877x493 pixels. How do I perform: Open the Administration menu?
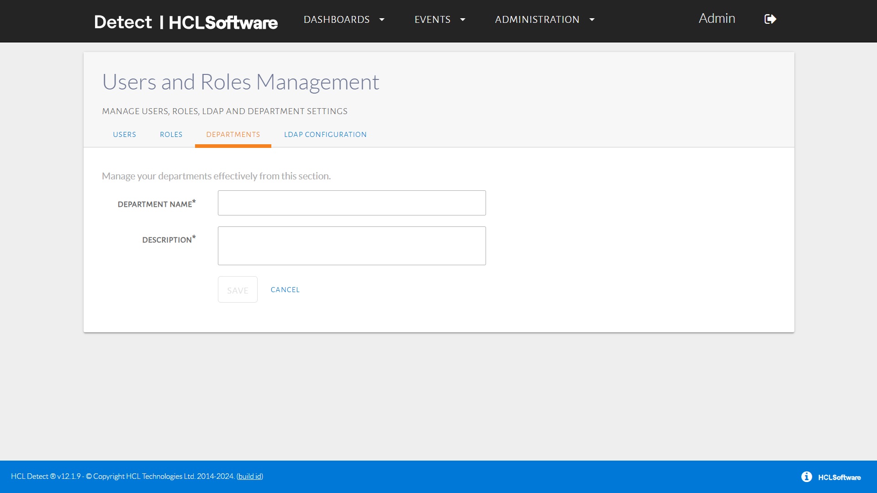(537, 20)
